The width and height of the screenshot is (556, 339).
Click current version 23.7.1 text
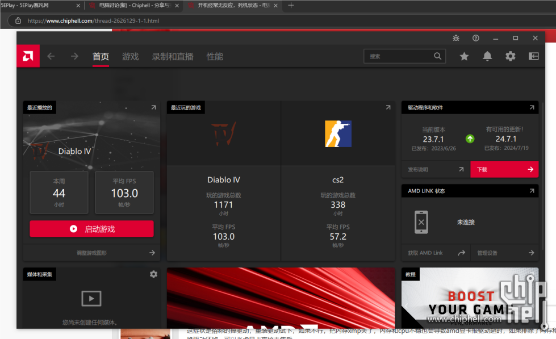point(433,139)
